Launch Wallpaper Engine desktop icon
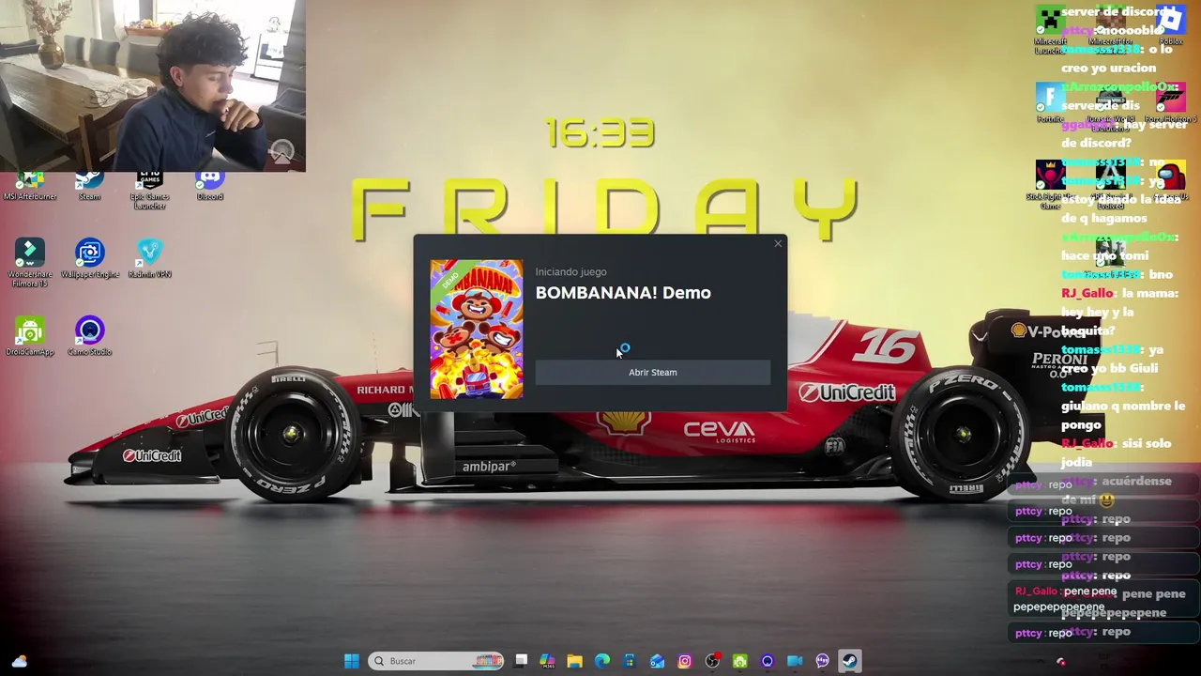 (x=90, y=258)
